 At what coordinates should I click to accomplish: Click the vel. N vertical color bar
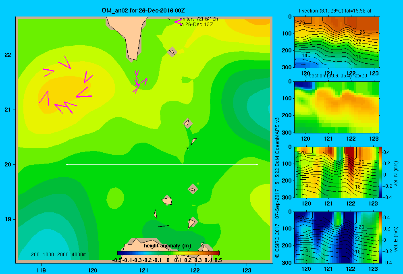click(x=380, y=172)
